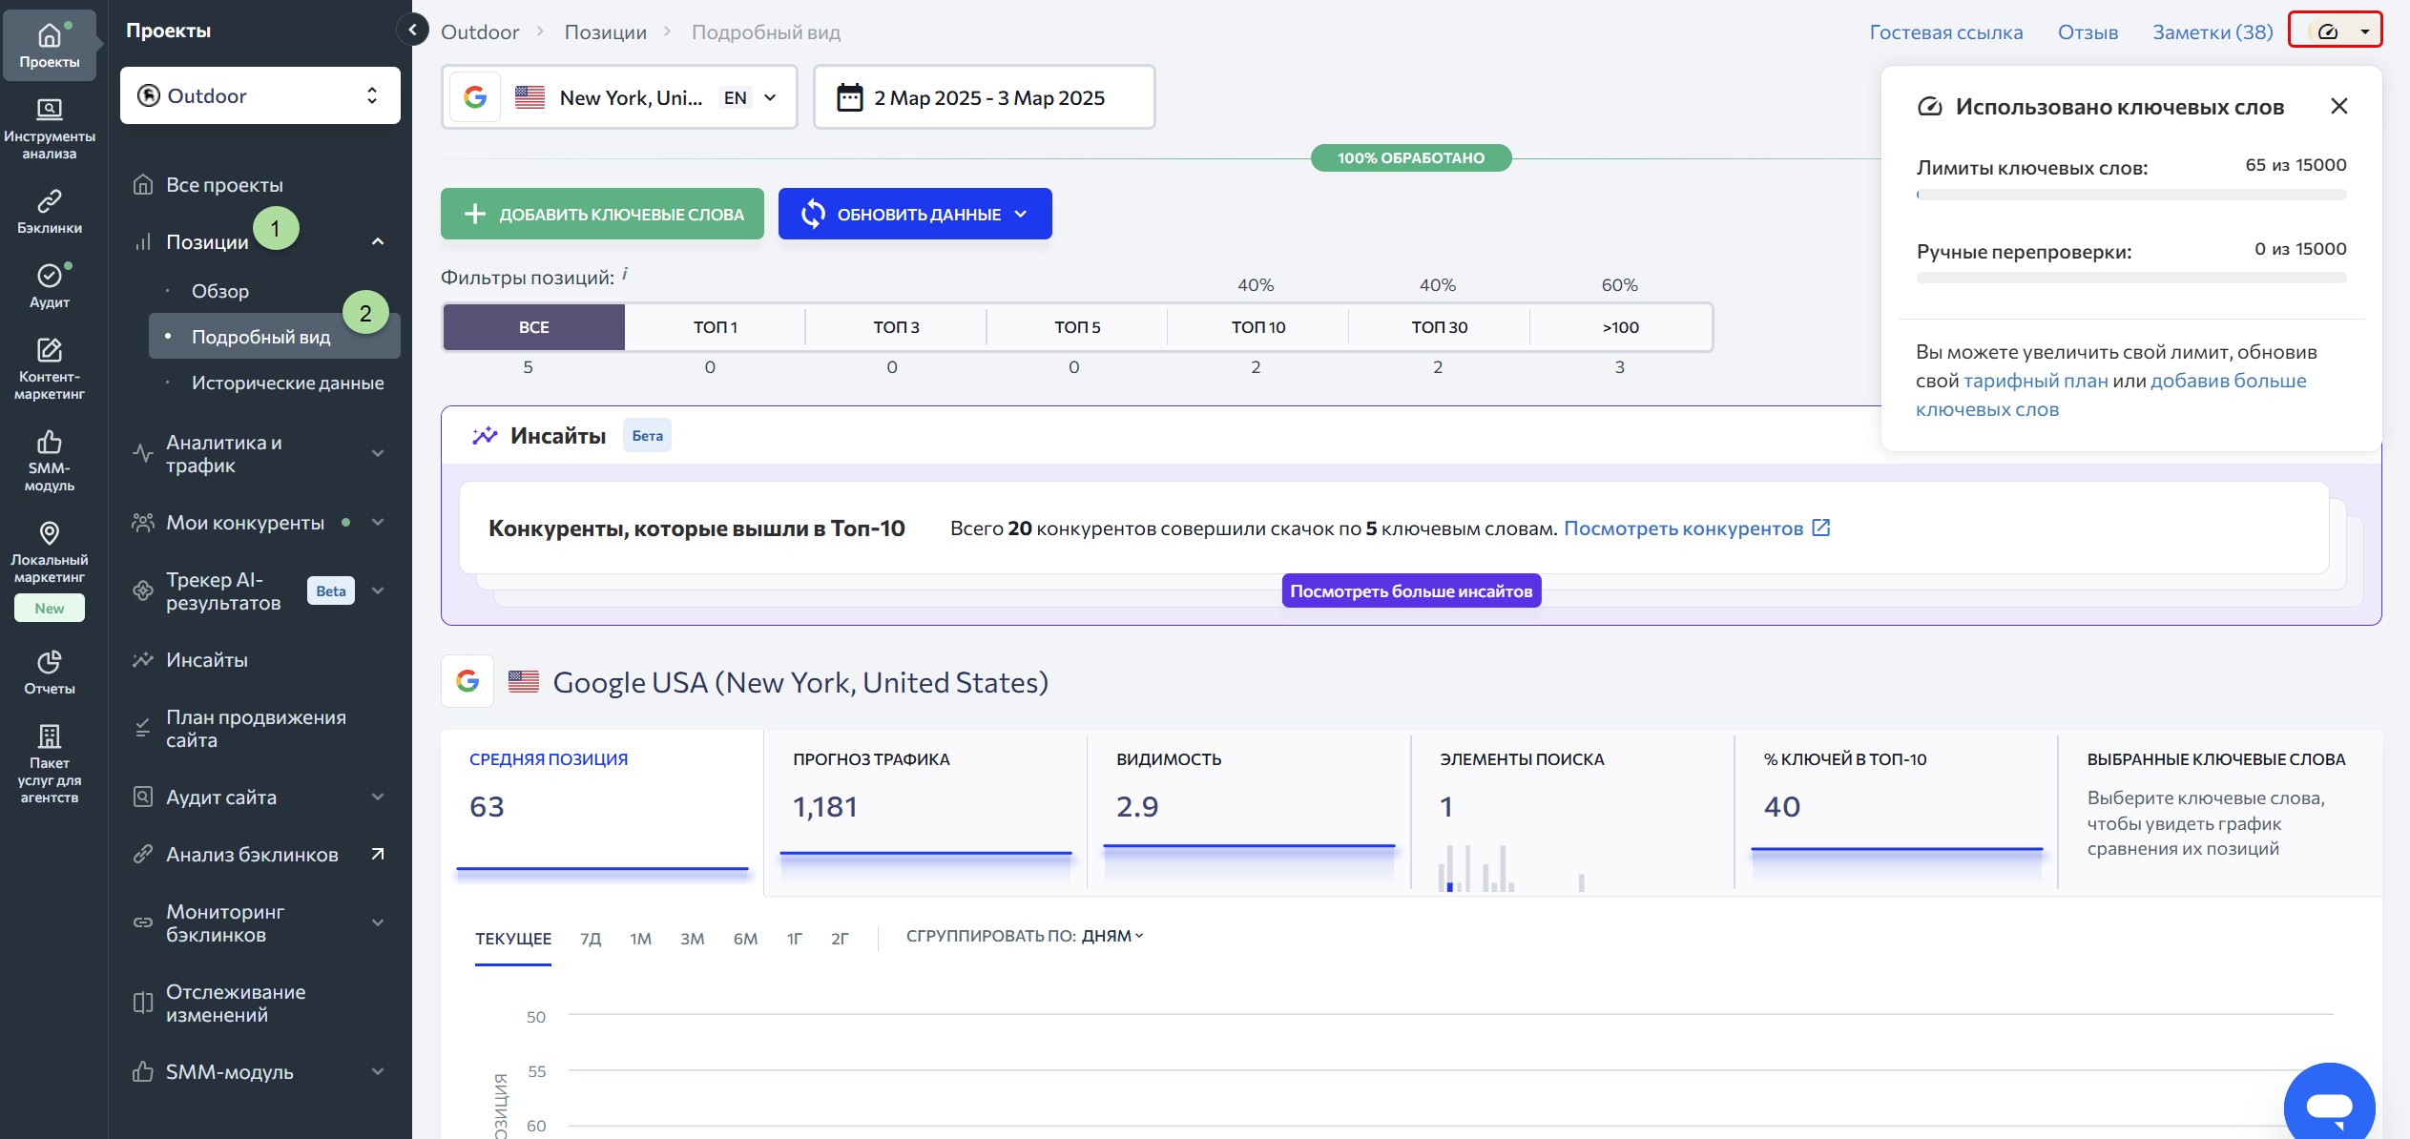Click the тарифный план link
Screen dimensions: 2410x1139
[x=2036, y=381]
